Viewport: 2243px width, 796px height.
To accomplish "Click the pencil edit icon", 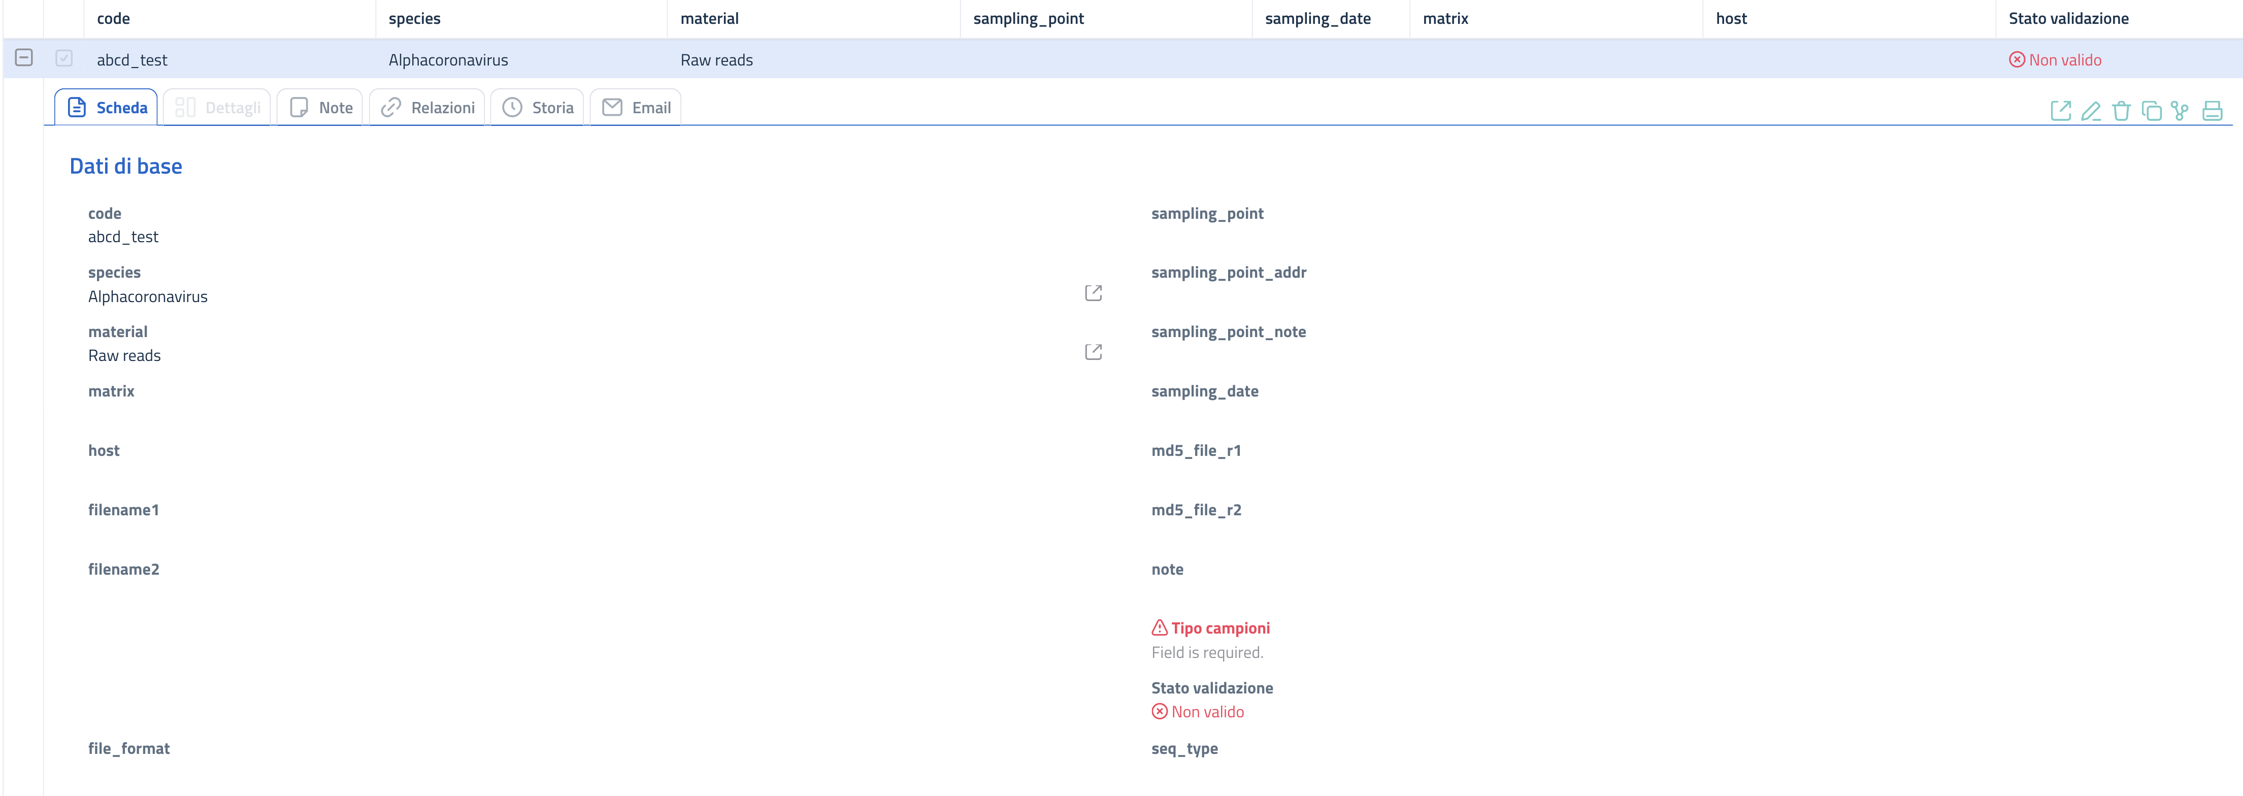I will [x=2091, y=111].
